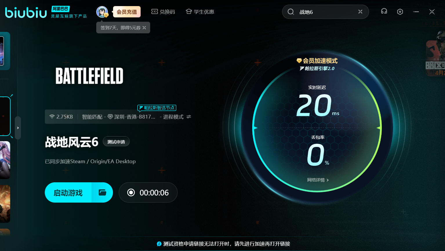The height and width of the screenshot is (251, 445).
Task: Open 会员加速模式 member mode label
Action: pos(320,61)
